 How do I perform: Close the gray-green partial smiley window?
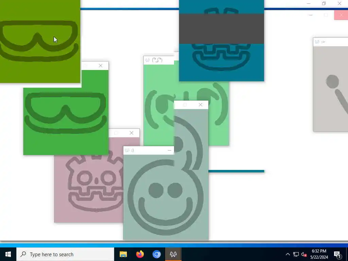(201, 105)
